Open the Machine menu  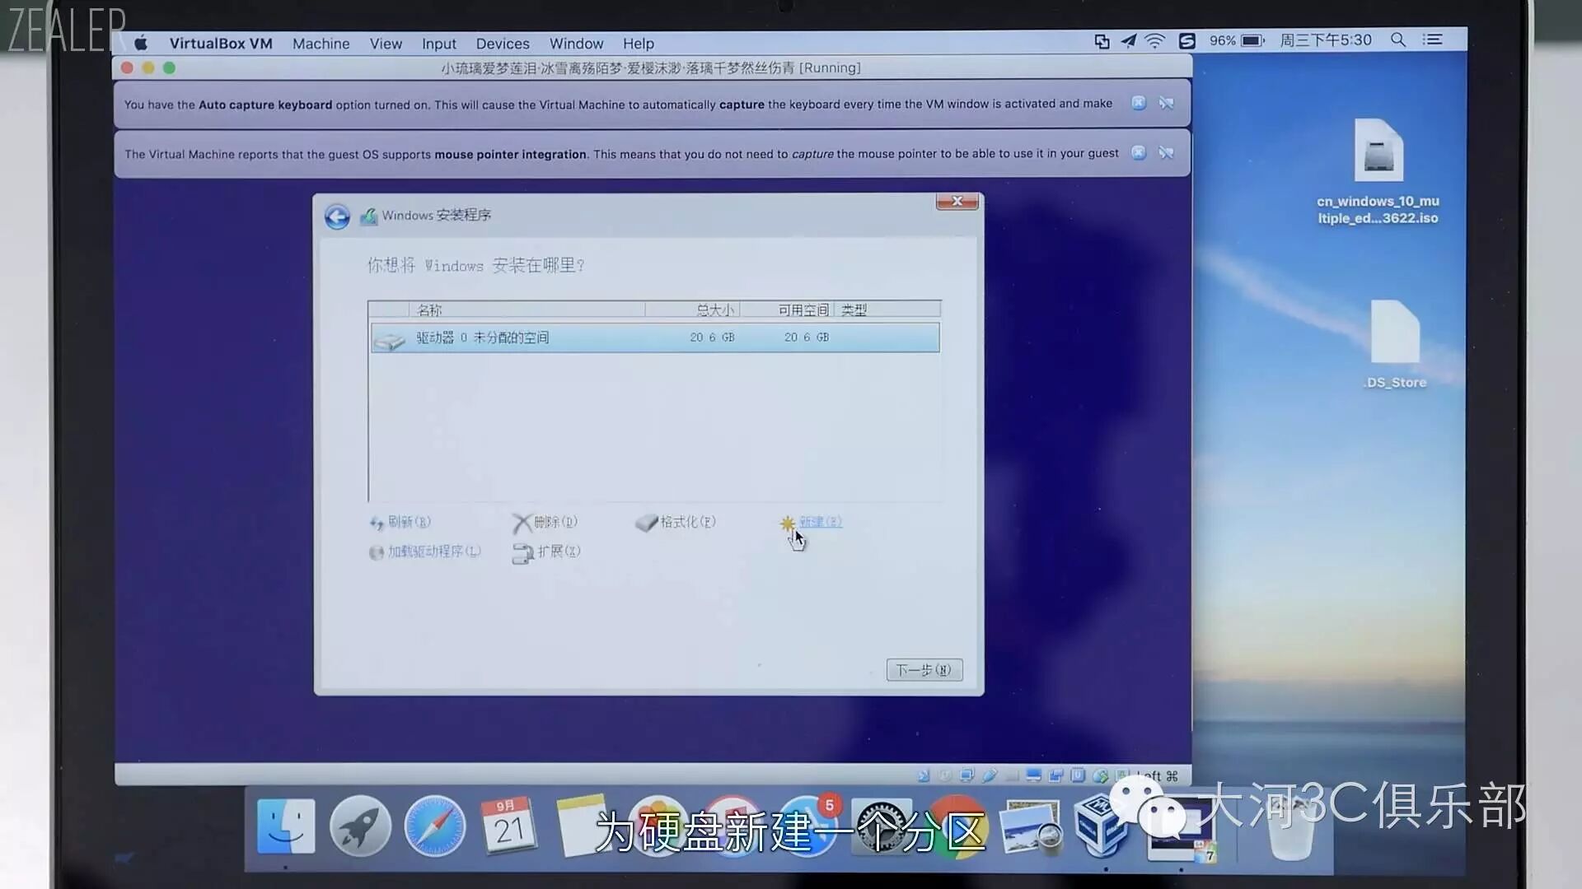coord(321,44)
